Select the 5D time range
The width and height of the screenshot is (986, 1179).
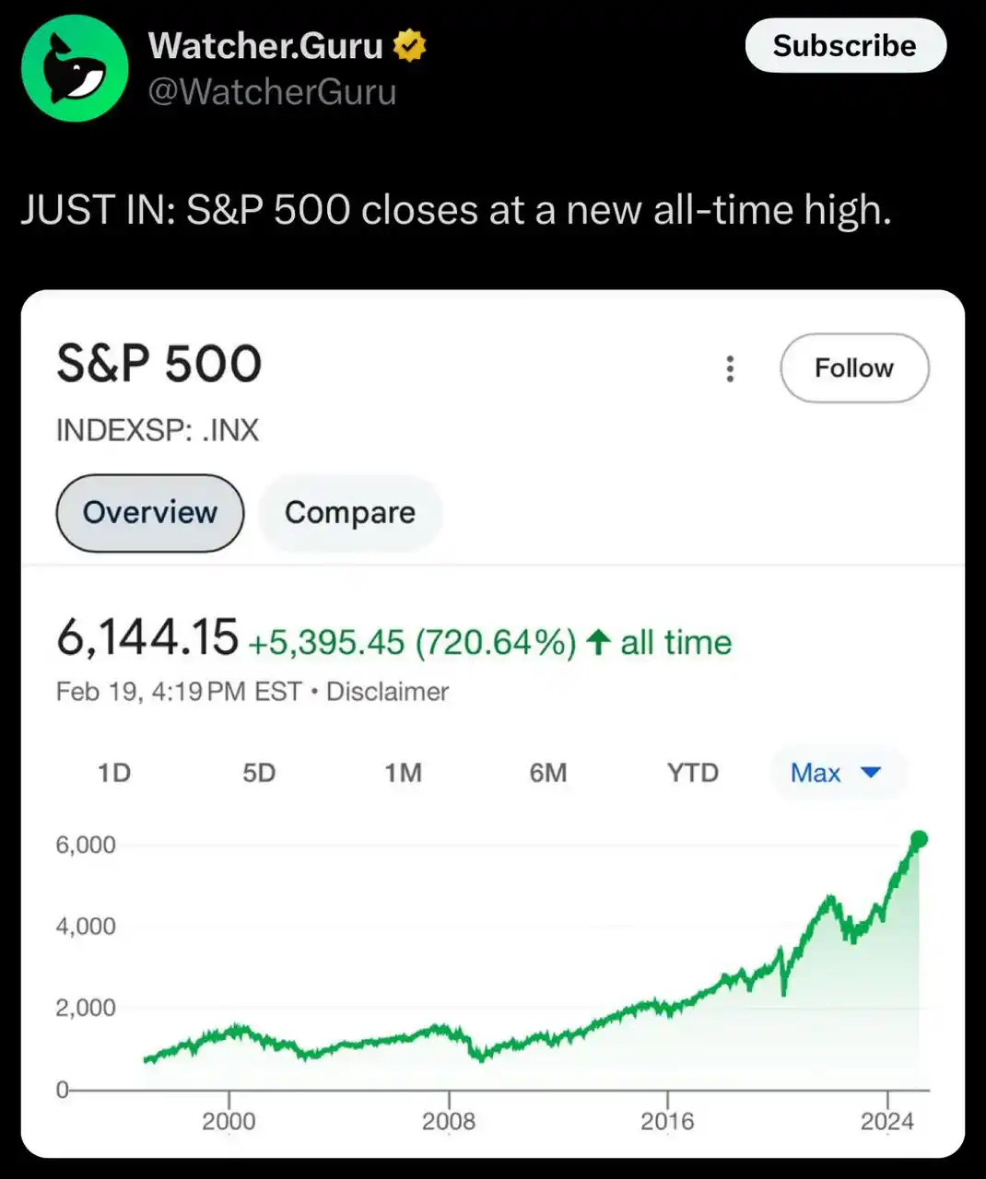coord(259,772)
